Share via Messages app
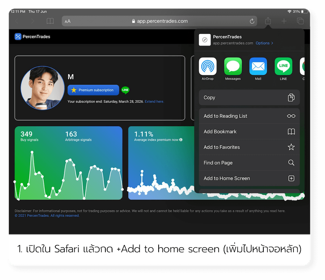Image resolution: width=325 pixels, height=280 pixels. point(233,69)
